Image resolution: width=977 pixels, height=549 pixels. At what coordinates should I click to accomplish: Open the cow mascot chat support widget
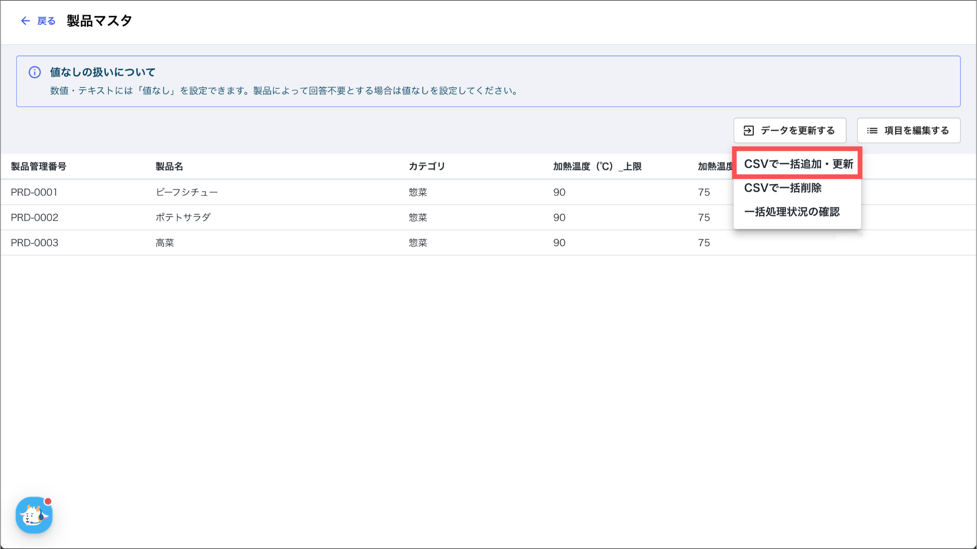pyautogui.click(x=34, y=515)
